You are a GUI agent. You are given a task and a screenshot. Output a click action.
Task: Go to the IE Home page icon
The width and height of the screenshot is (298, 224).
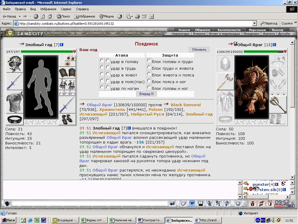tap(50, 17)
